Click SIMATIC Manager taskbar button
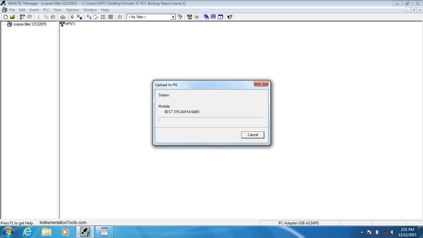Image resolution: width=423 pixels, height=238 pixels. tap(85, 232)
